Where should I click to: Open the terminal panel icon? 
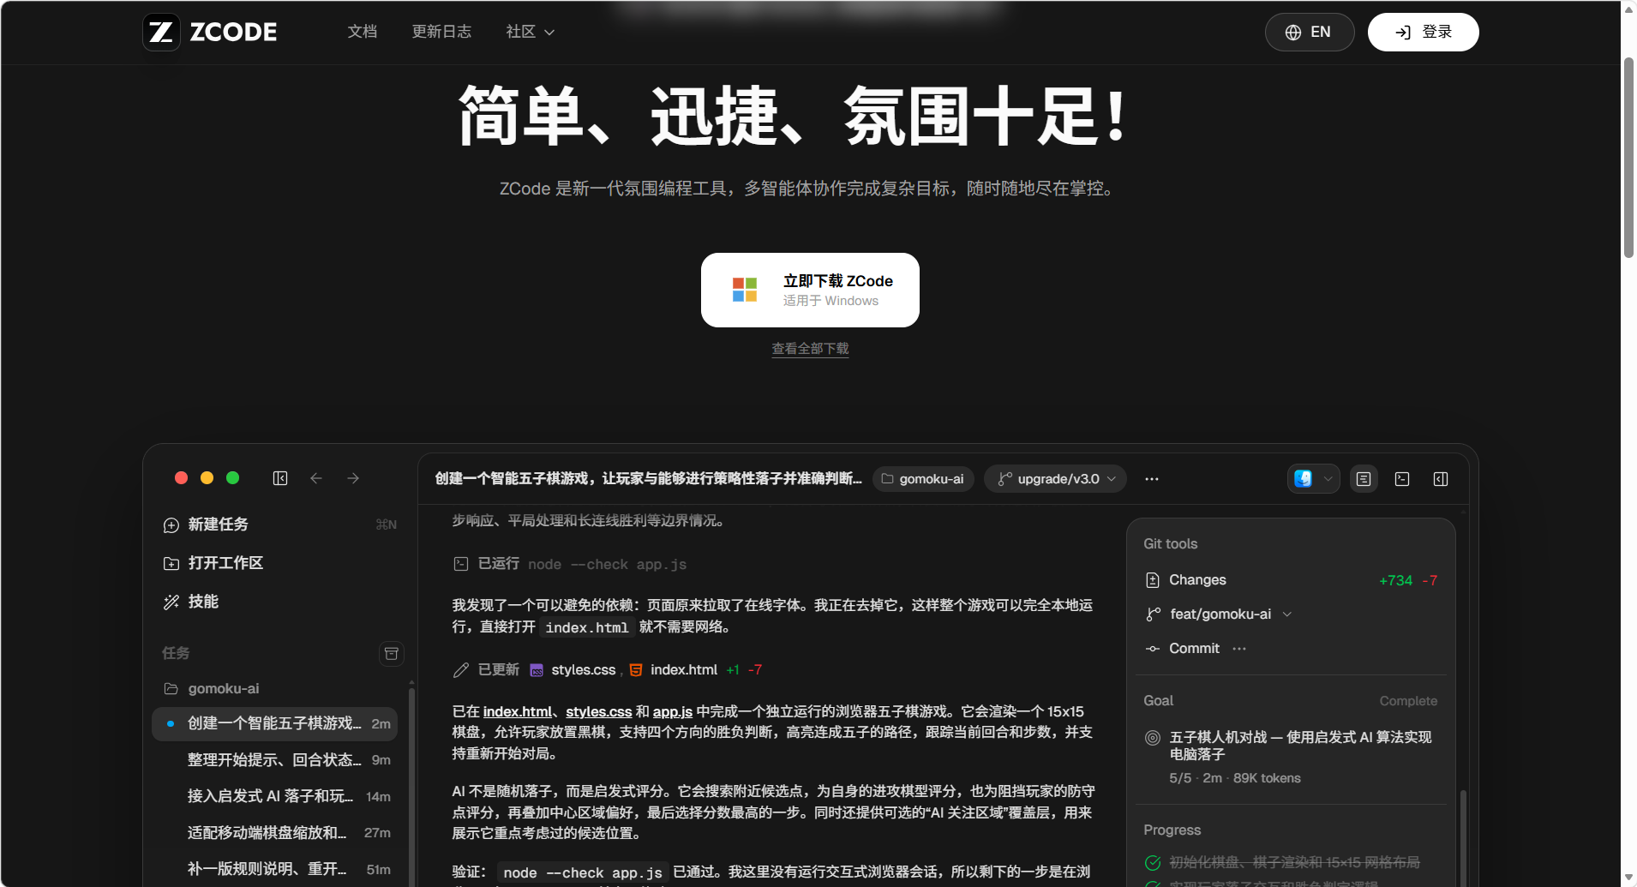click(1402, 479)
